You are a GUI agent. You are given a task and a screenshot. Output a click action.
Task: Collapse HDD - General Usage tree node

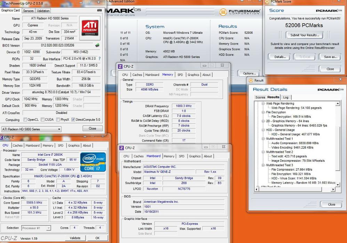click(263, 130)
